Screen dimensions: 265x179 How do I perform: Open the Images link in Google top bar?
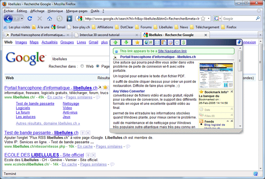[x=21, y=42]
